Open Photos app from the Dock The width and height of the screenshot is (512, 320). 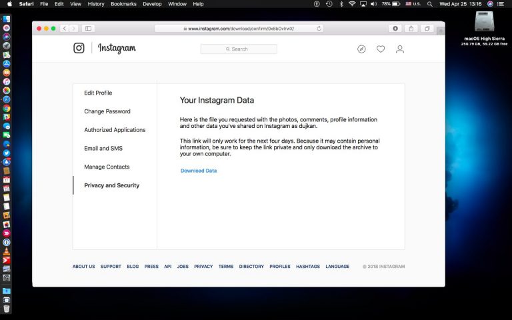point(7,91)
